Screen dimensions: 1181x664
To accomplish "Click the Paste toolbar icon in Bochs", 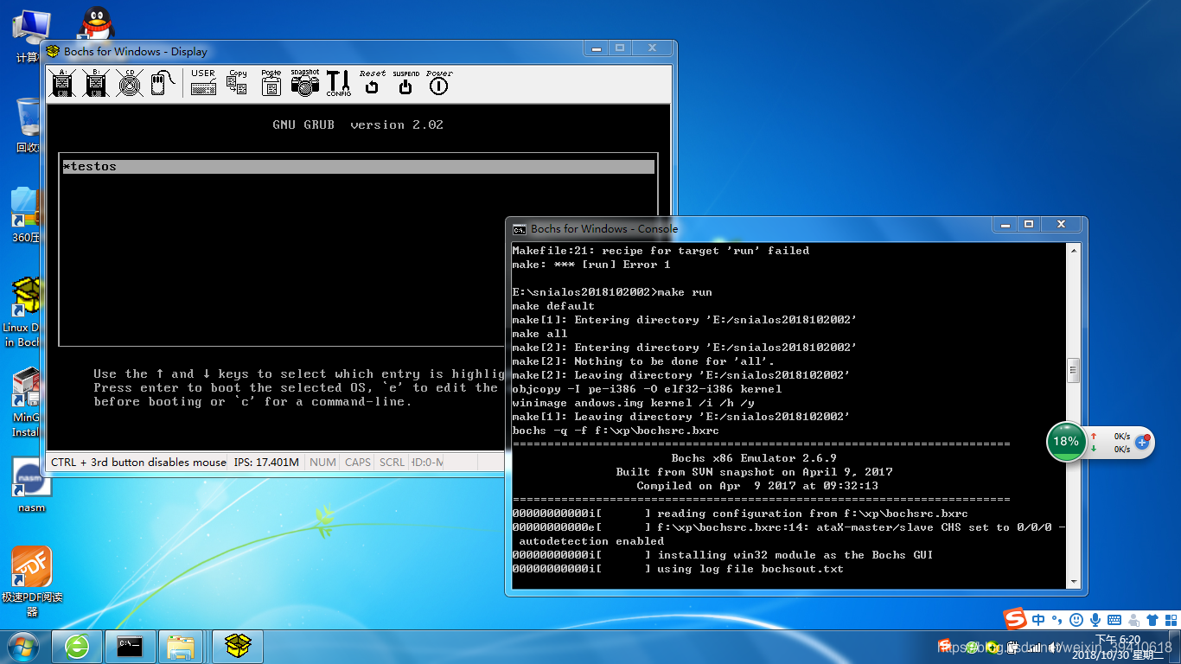I will tap(271, 83).
